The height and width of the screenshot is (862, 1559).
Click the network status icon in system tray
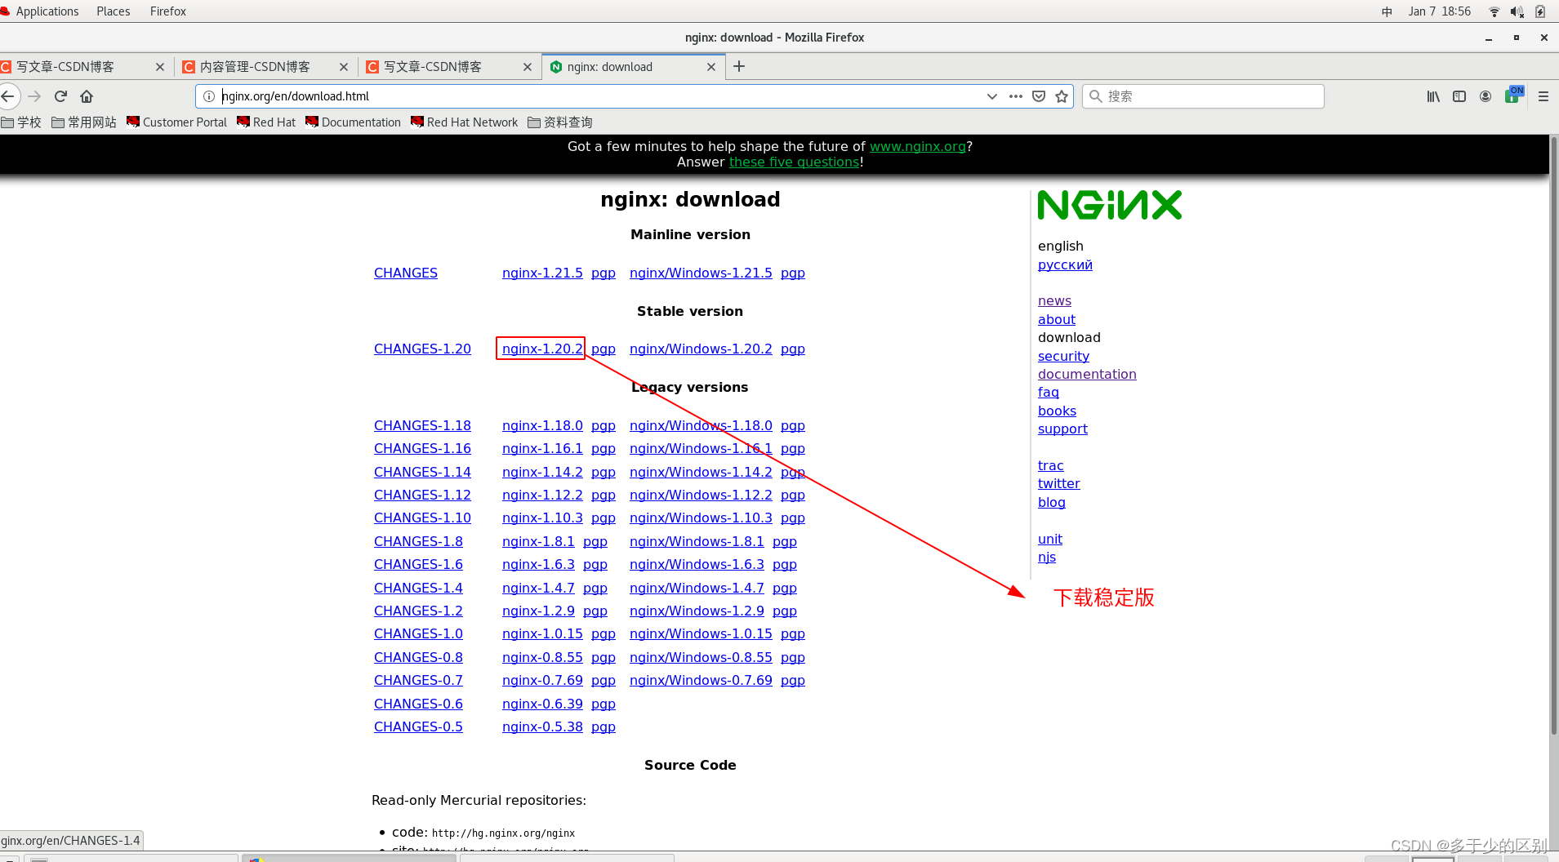click(x=1494, y=11)
